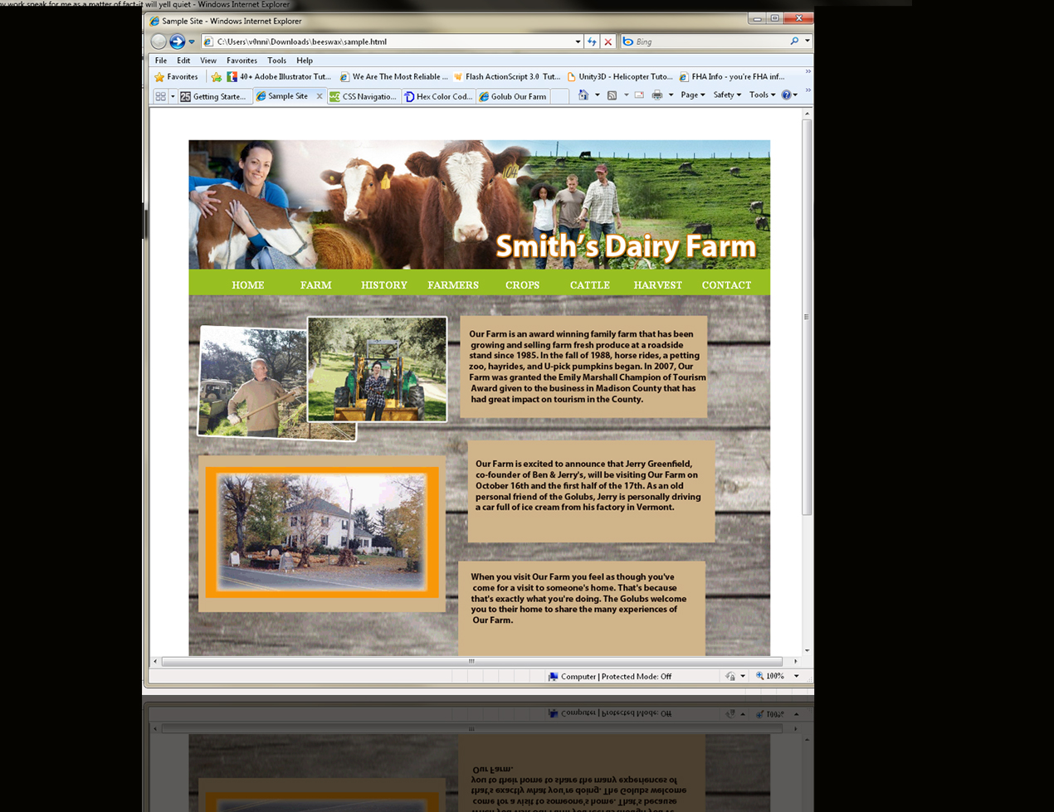The height and width of the screenshot is (812, 1054).
Task: Click HOME in the farm navigation
Action: (247, 284)
